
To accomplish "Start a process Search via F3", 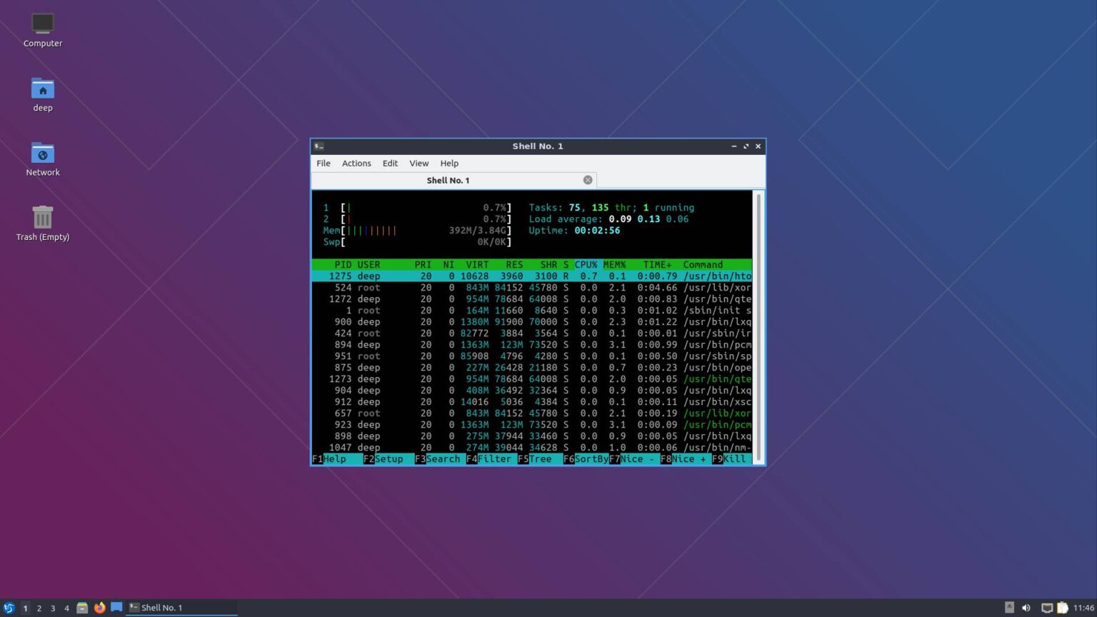I will (438, 458).
